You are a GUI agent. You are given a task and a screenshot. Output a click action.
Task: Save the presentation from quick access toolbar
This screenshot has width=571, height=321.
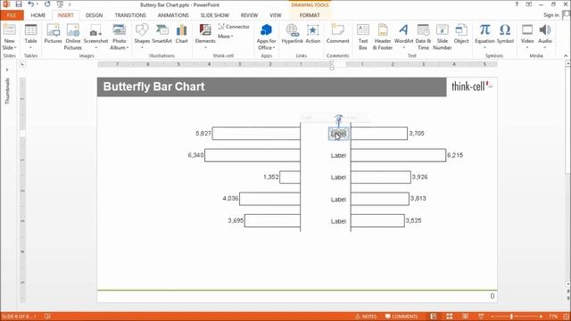(x=18, y=4)
